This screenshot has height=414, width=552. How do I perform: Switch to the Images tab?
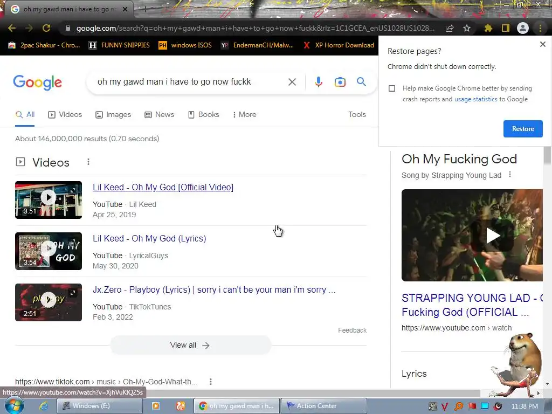113,114
